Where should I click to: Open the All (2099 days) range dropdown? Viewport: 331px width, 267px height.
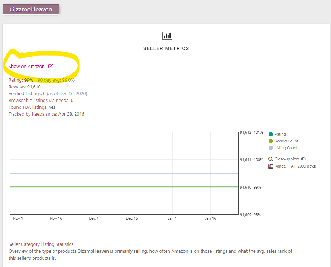coord(303,166)
